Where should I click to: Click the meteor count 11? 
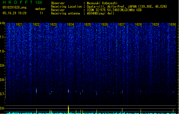coord(41,13)
